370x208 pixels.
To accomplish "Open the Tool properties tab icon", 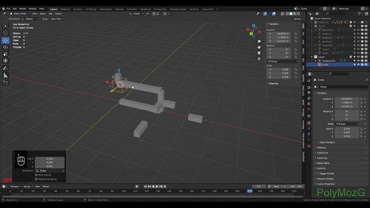I will pos(309,81).
